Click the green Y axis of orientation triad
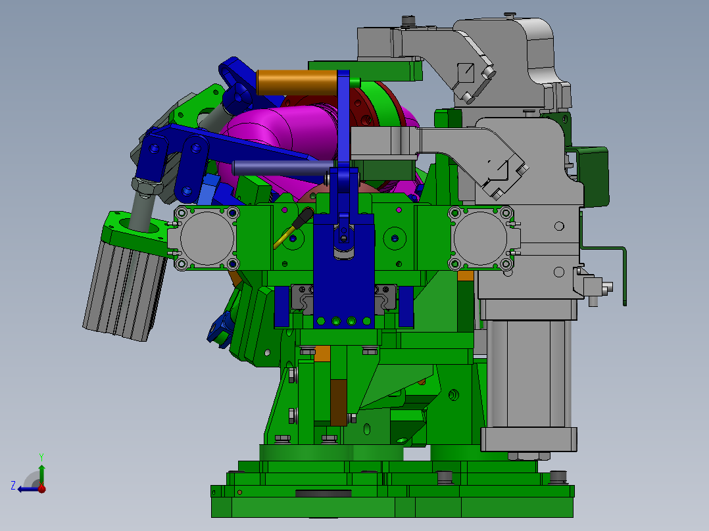The height and width of the screenshot is (531, 709). [41, 474]
